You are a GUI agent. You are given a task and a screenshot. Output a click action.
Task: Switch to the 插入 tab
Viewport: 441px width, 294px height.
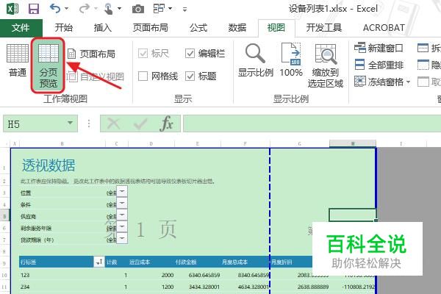pos(103,28)
